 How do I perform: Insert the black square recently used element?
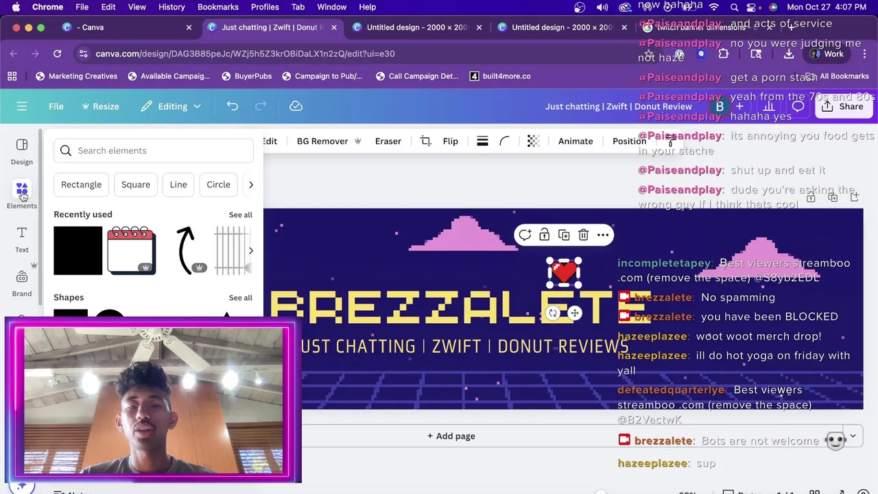tap(78, 250)
